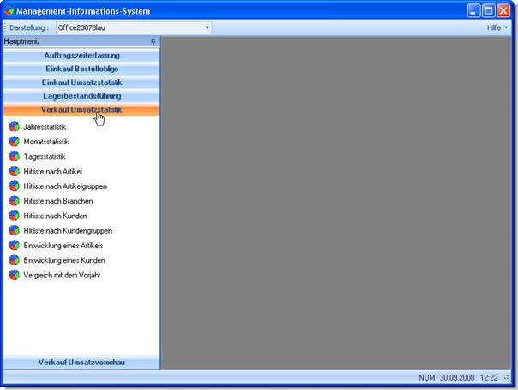Click the pie chart icon beside Tagesstatistik
The image size is (518, 390).
(x=15, y=156)
